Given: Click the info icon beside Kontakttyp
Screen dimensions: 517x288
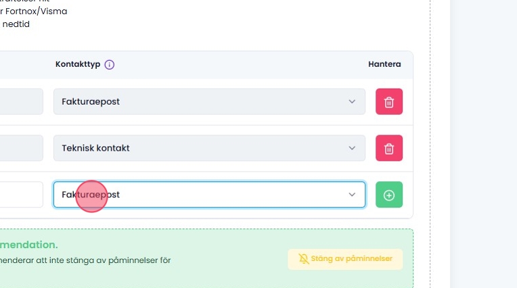Looking at the screenshot, I should (x=110, y=65).
